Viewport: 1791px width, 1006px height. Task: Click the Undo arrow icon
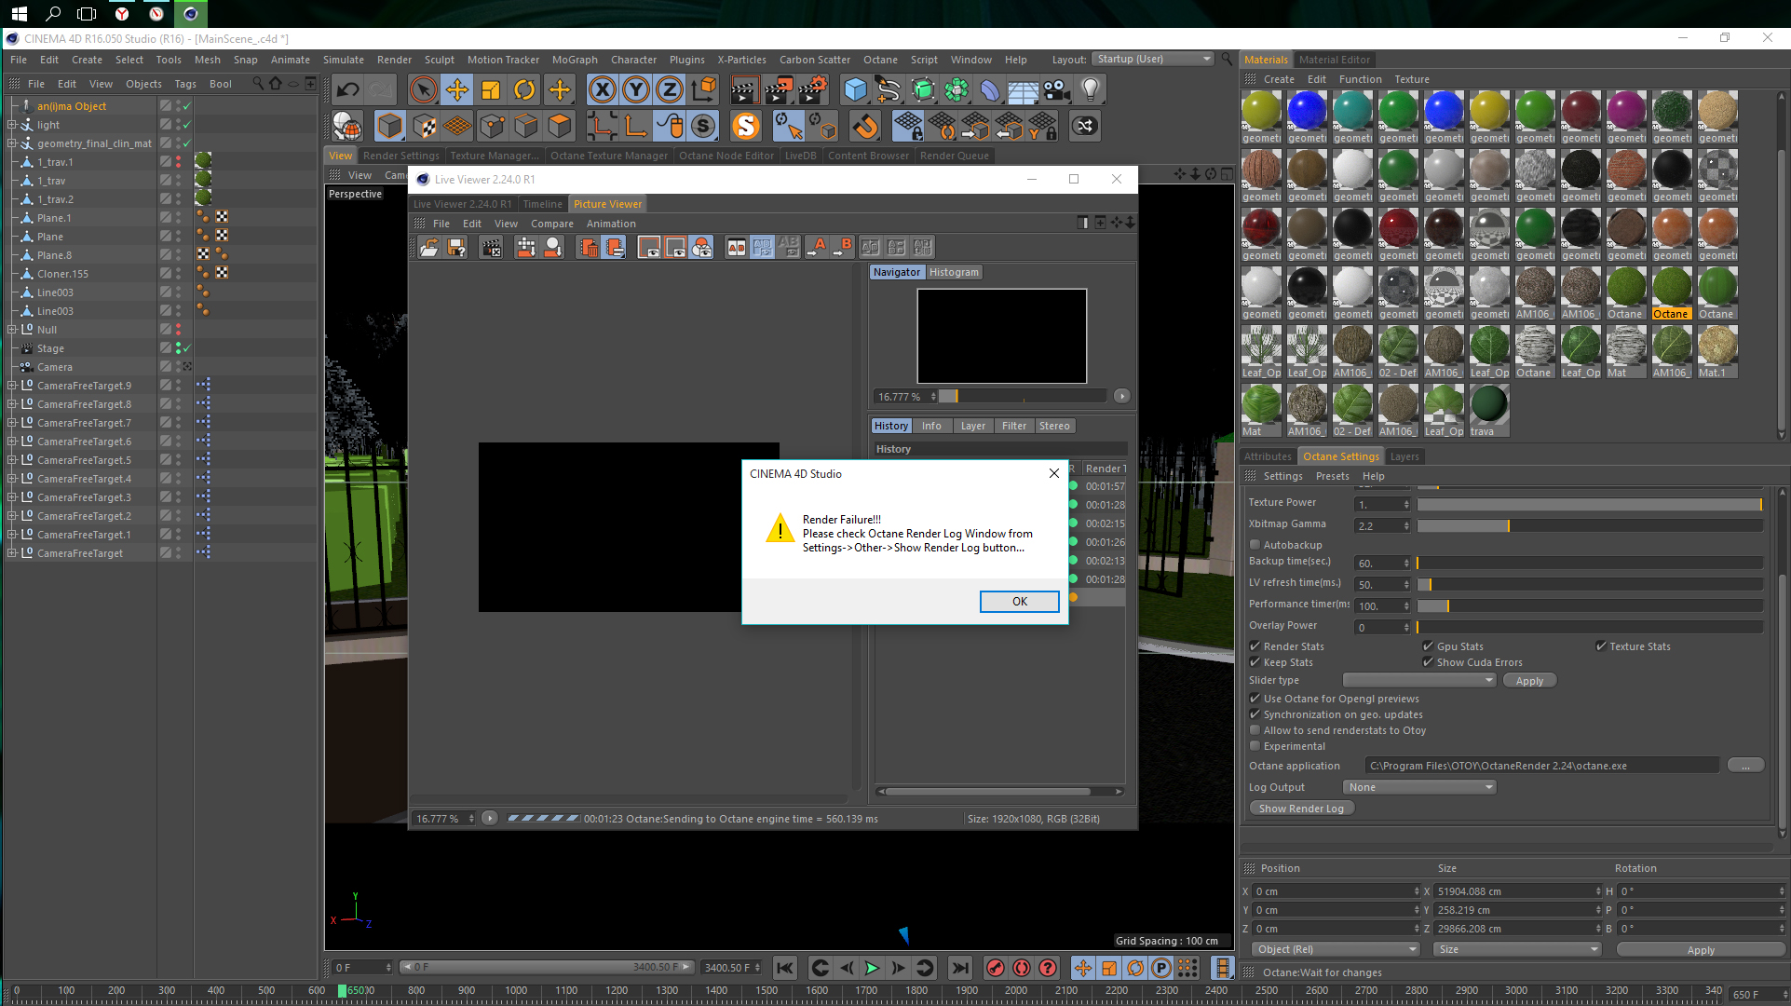click(348, 89)
